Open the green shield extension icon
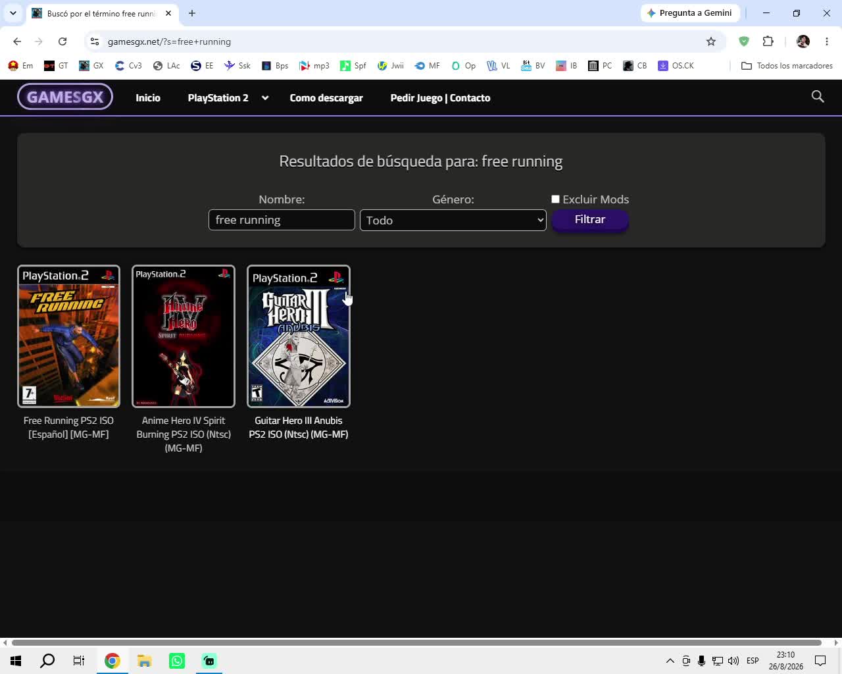Screen dimensions: 842x674 click(744, 41)
